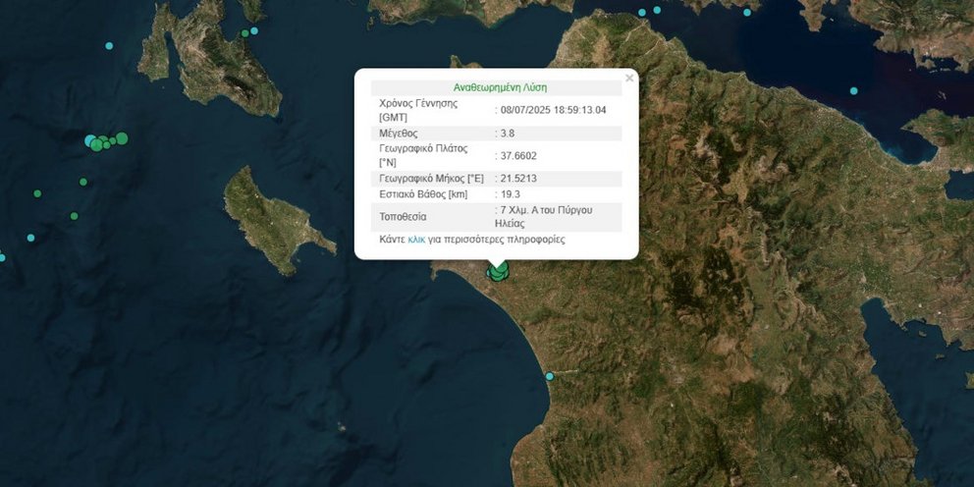Screen dimensions: 974x487
Task: Click the focal depth value '19.3'
Action: click(511, 194)
